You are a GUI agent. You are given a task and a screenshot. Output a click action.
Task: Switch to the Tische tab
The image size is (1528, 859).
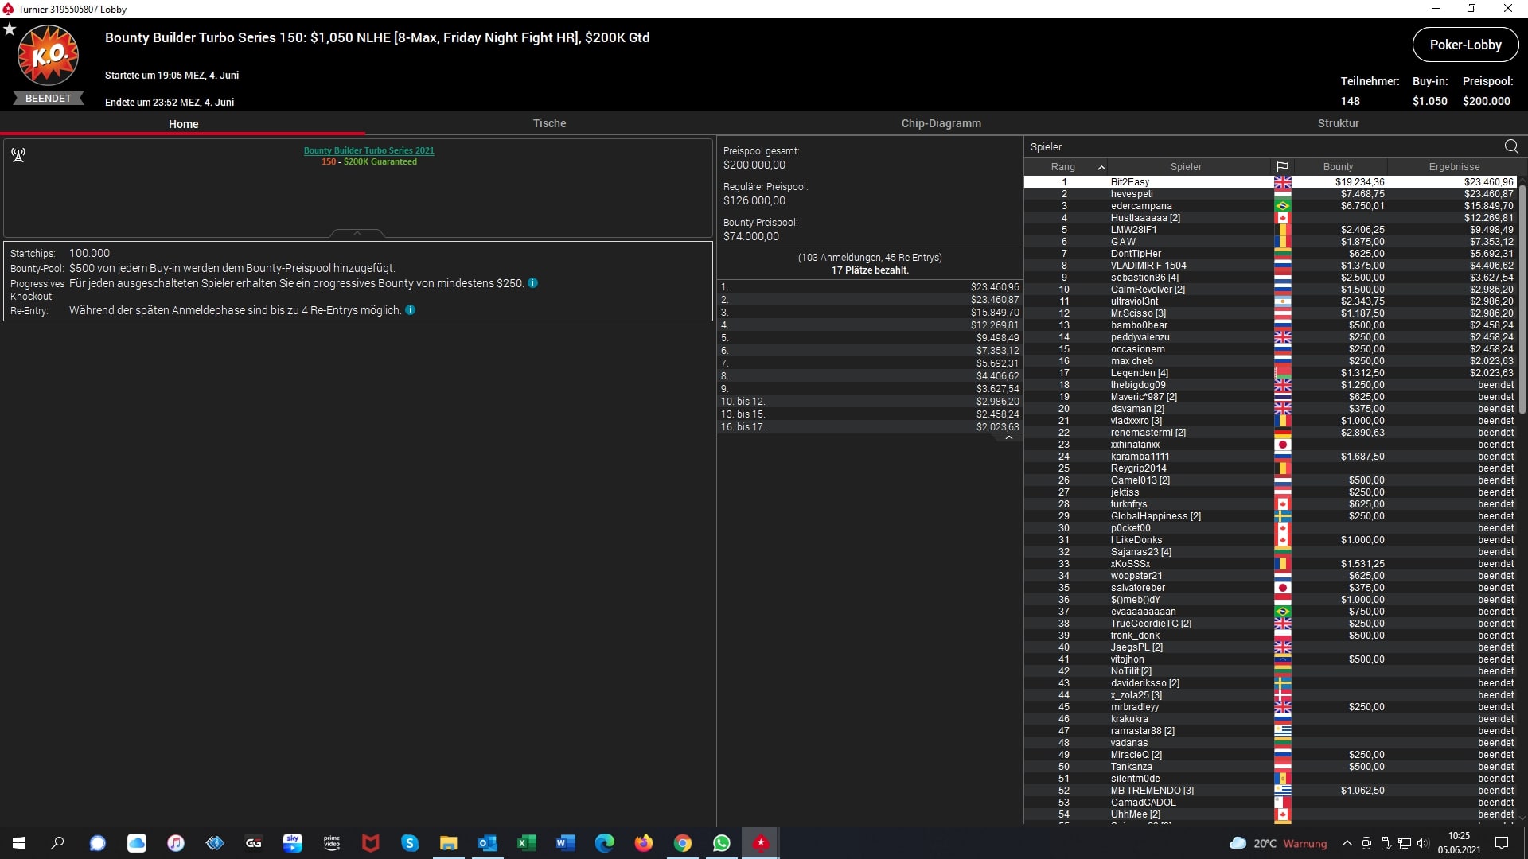(x=549, y=123)
